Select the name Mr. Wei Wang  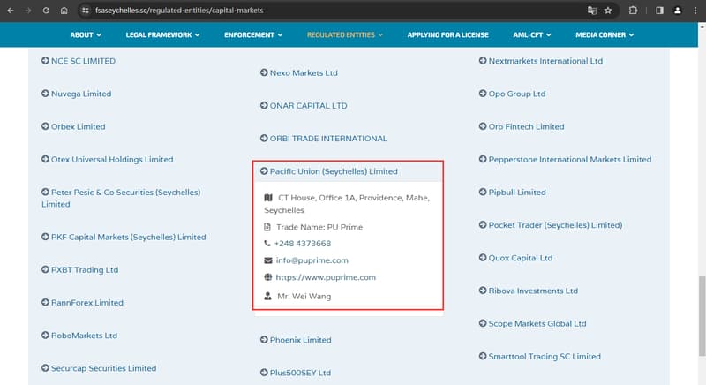(x=304, y=297)
